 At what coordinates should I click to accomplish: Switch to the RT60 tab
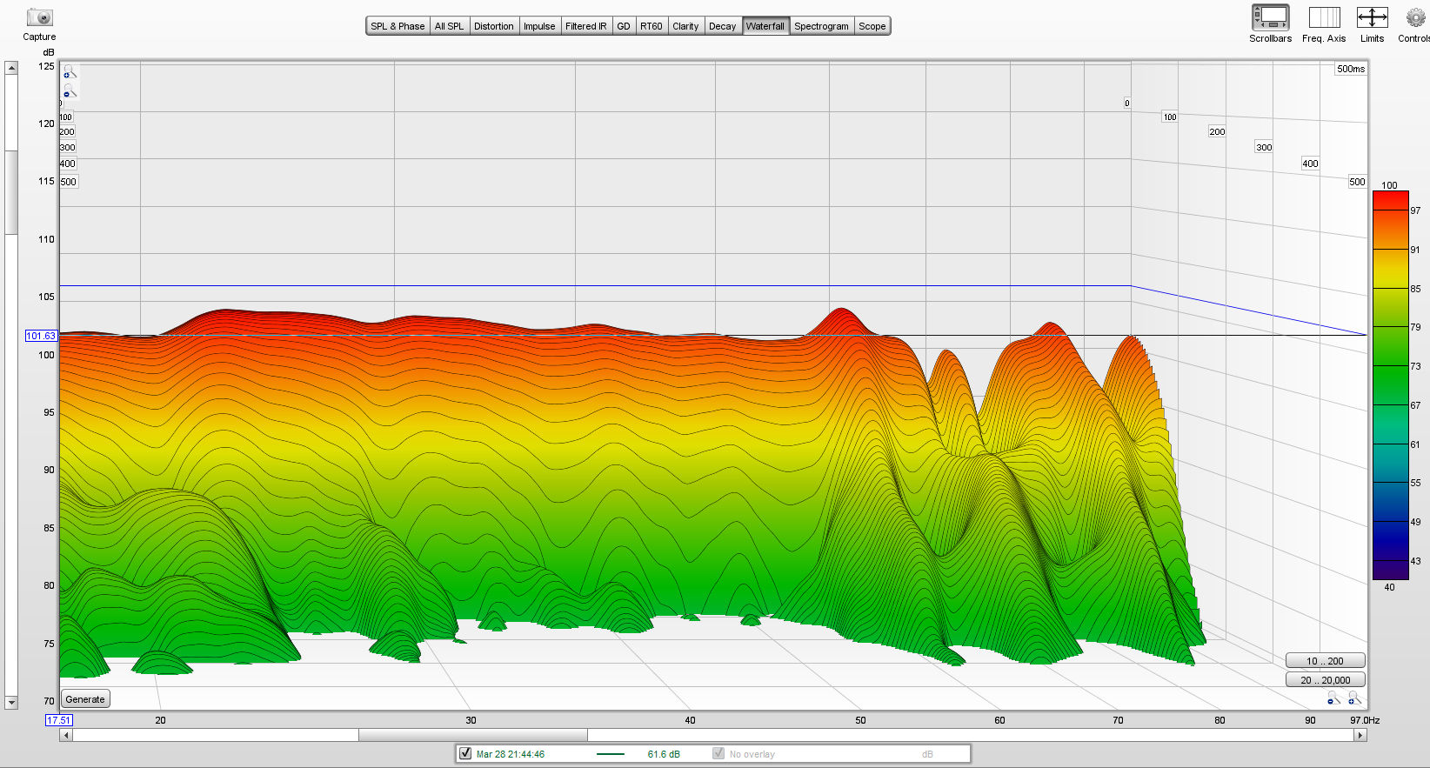click(x=652, y=26)
